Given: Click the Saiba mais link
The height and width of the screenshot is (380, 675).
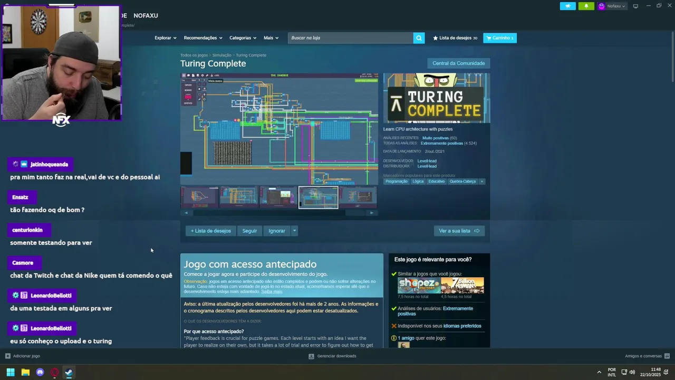Looking at the screenshot, I should click(x=272, y=291).
